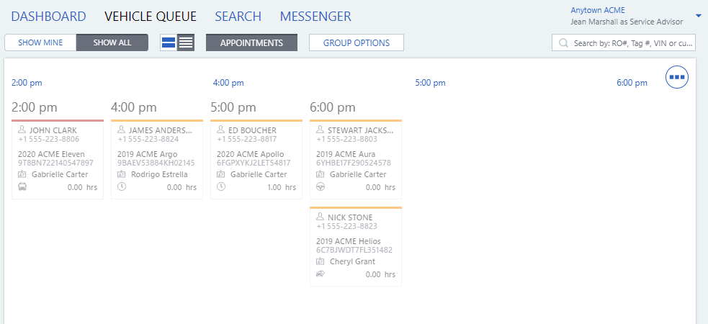Click the clock icon on James Anderson's card
Screen dimensions: 708x324
121,187
